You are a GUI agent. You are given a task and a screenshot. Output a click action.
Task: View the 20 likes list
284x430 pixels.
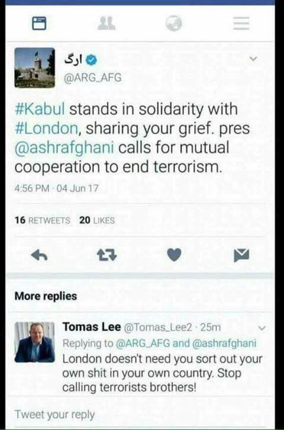[x=97, y=220]
